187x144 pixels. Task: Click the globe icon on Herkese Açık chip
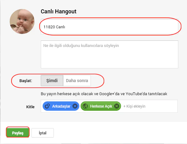[x=85, y=106]
